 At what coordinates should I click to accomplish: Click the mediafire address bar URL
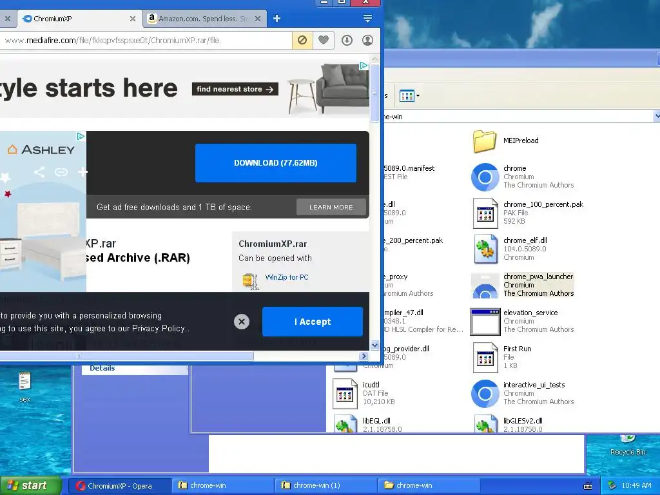(112, 41)
